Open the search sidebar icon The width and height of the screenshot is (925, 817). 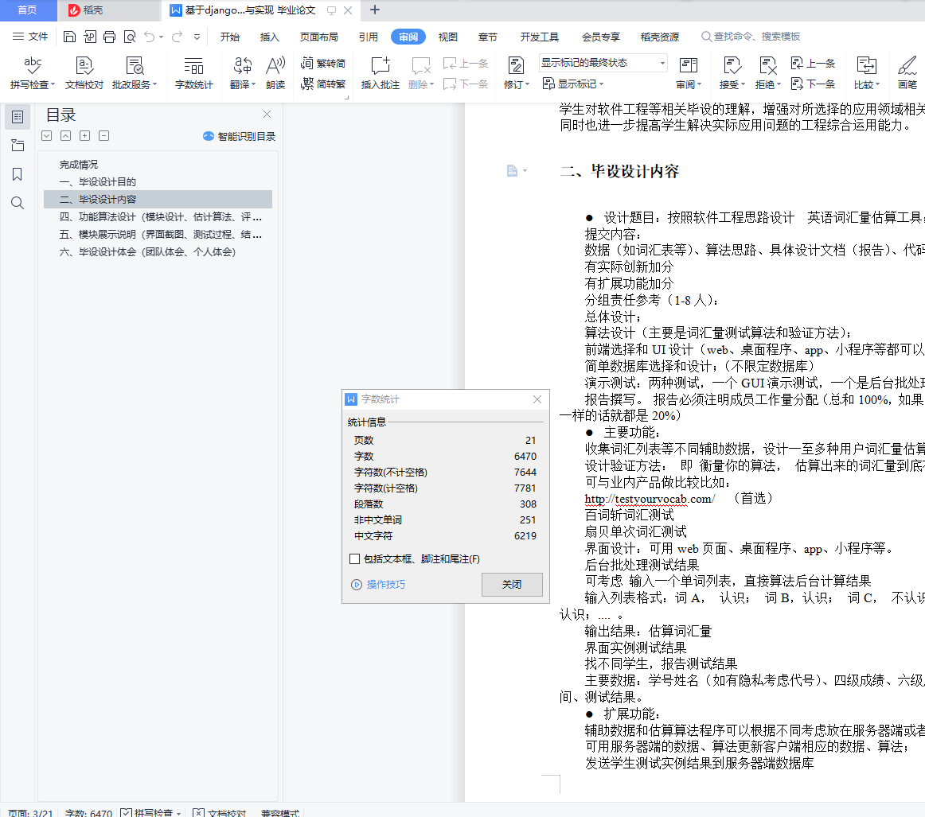18,204
